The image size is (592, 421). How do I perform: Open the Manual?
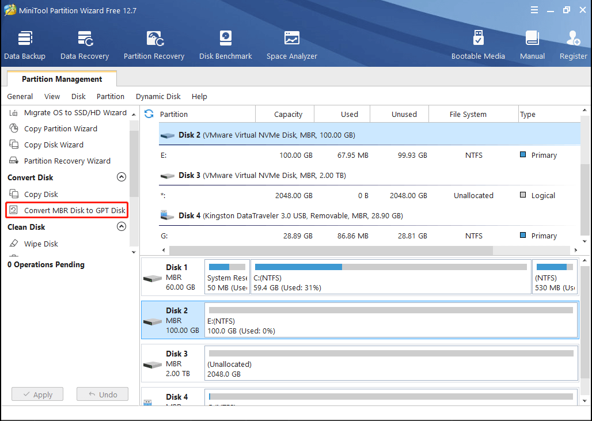click(532, 45)
